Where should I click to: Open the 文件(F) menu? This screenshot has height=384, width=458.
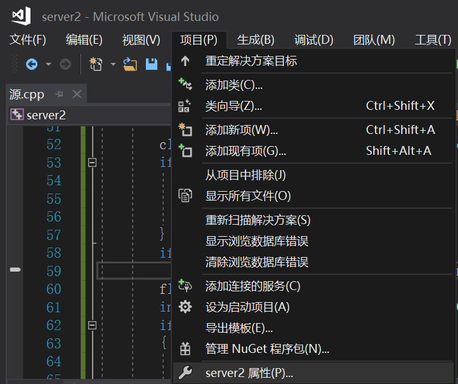pos(28,40)
